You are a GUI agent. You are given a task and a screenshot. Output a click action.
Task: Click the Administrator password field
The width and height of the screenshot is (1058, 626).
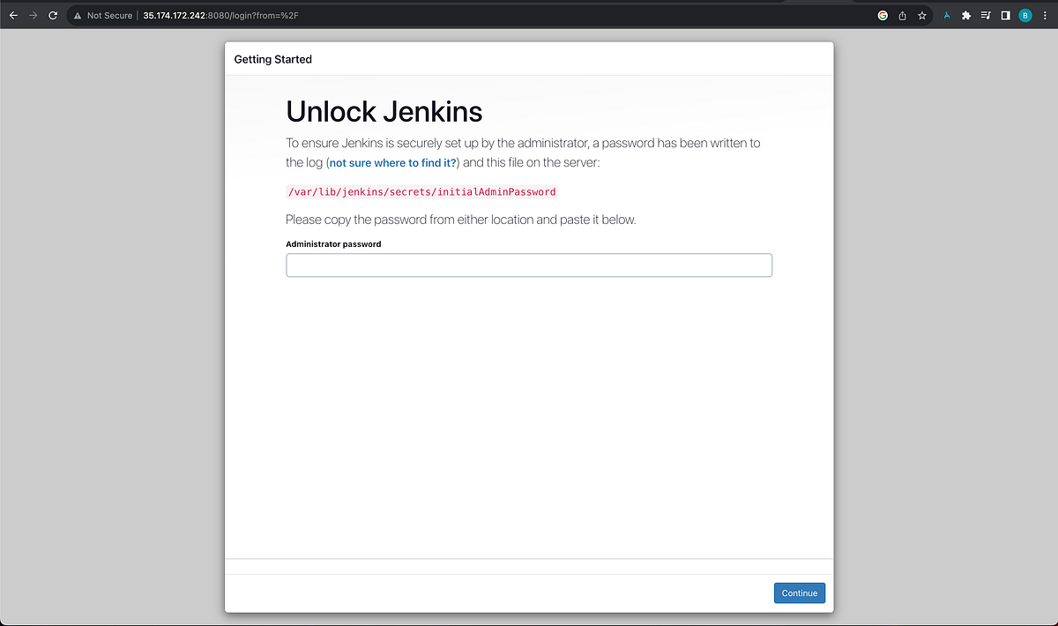[529, 265]
